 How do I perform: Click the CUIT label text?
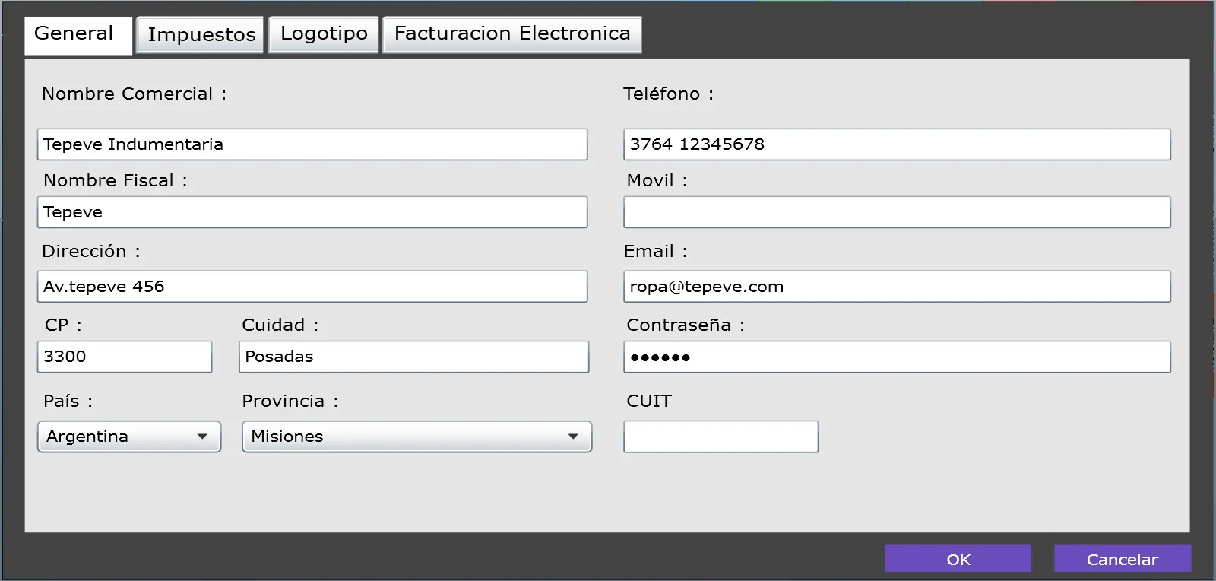click(x=649, y=401)
